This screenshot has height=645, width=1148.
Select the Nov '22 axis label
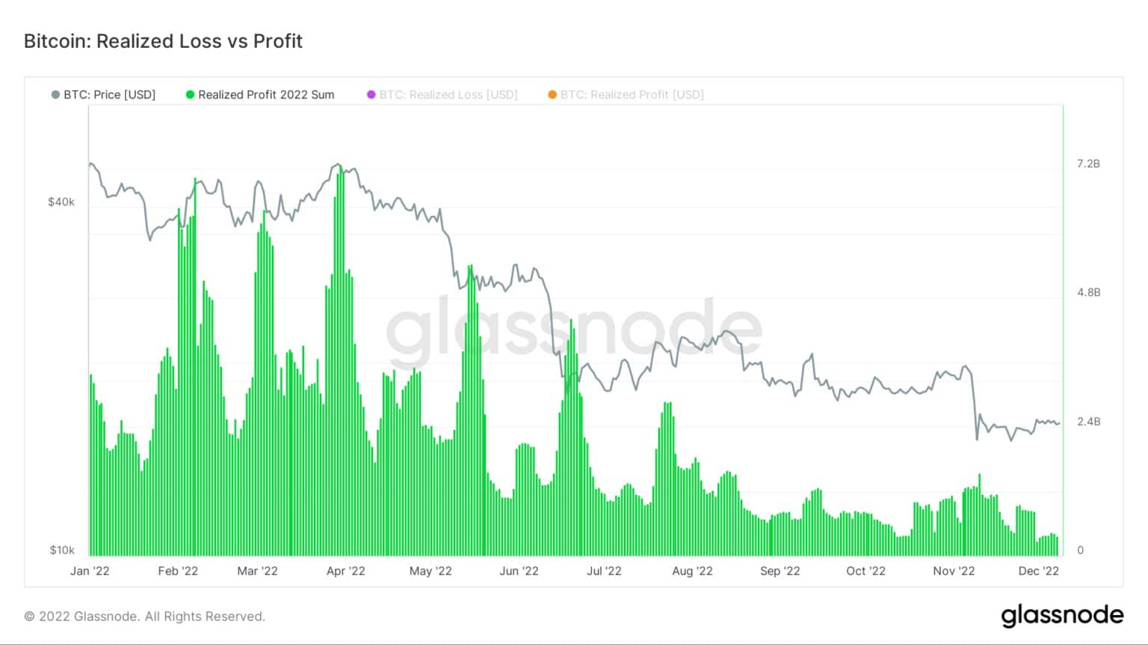pyautogui.click(x=954, y=571)
